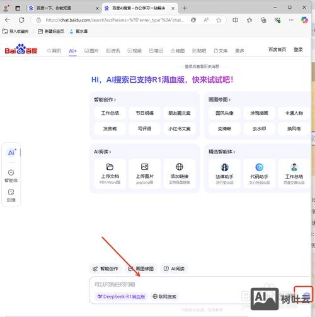The image size is (315, 317).
Task: Select the 资讯 tab
Action: 113,51
